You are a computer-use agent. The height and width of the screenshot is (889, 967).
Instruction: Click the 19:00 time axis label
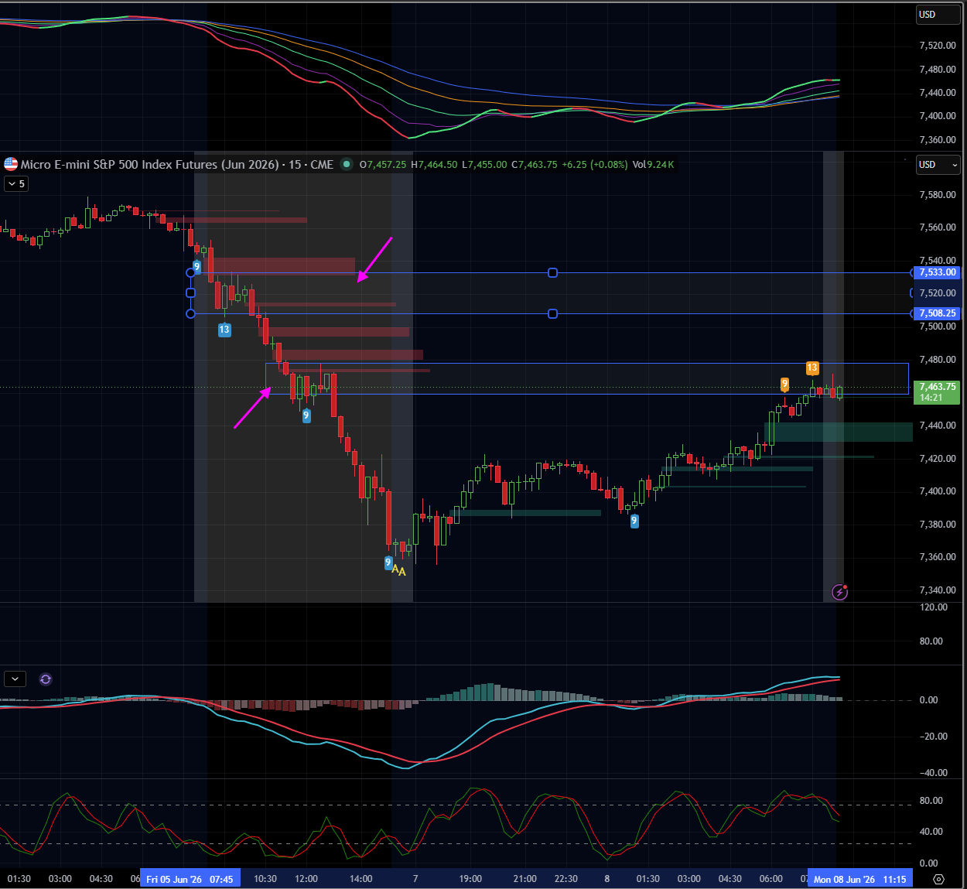(470, 878)
